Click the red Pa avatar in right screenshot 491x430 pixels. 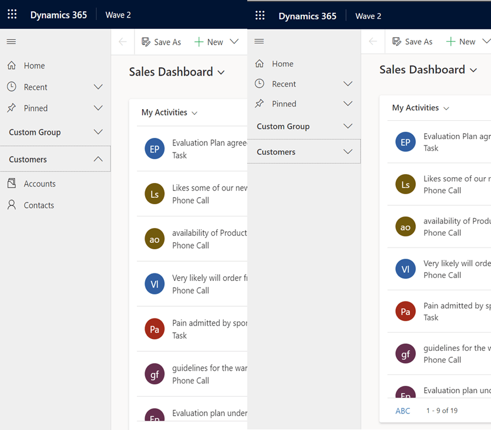tap(405, 312)
